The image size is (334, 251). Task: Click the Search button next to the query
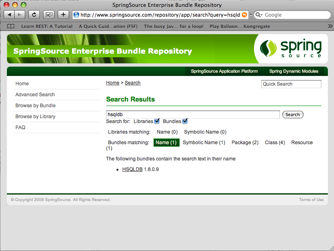293,115
